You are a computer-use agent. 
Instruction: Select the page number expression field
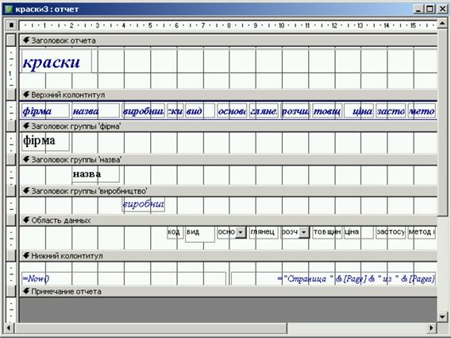333,278
